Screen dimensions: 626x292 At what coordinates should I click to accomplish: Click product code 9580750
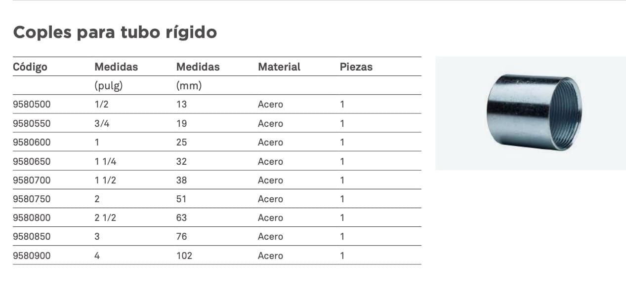[x=32, y=199]
